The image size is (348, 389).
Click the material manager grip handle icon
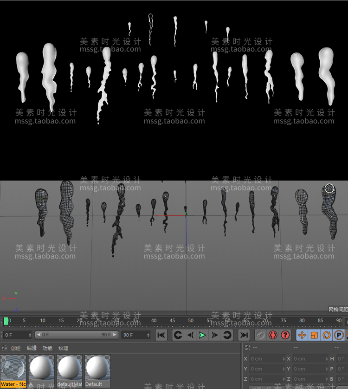tap(5, 348)
